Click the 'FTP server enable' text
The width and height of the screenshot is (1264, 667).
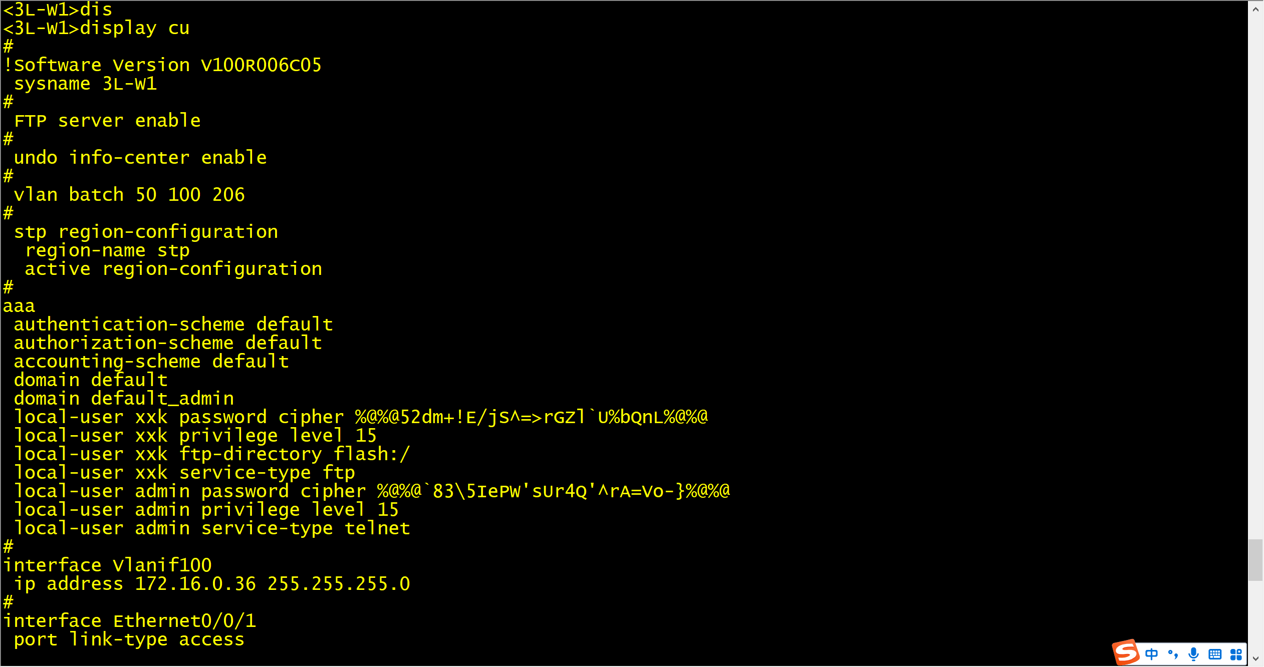(x=107, y=121)
